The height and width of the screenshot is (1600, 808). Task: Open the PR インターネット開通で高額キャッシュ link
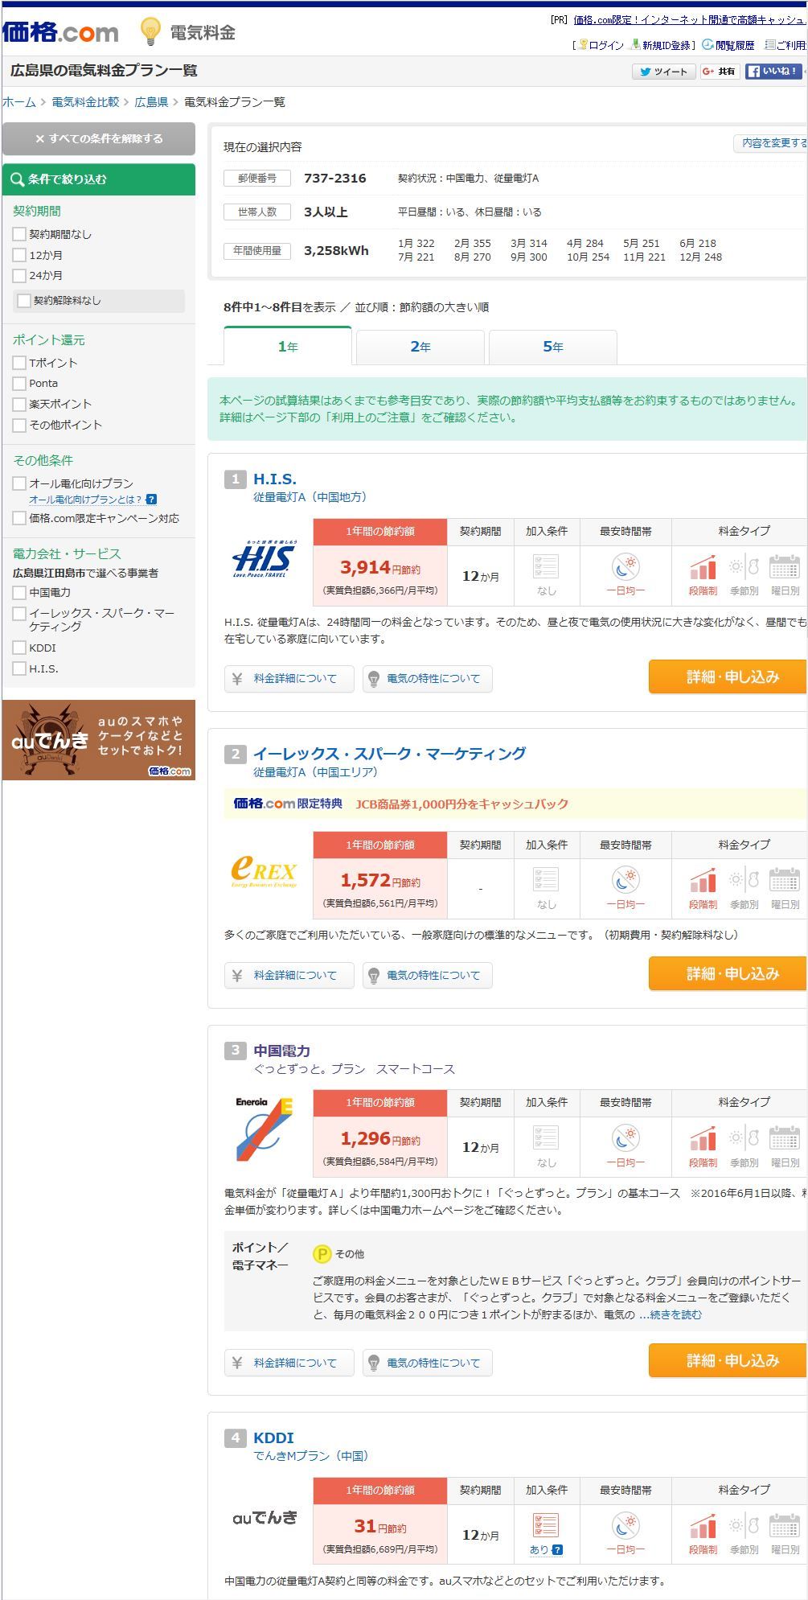click(x=690, y=19)
